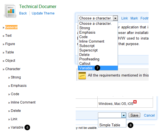
Task: Click the red n superscript footnote marker
Action: click(135, 102)
